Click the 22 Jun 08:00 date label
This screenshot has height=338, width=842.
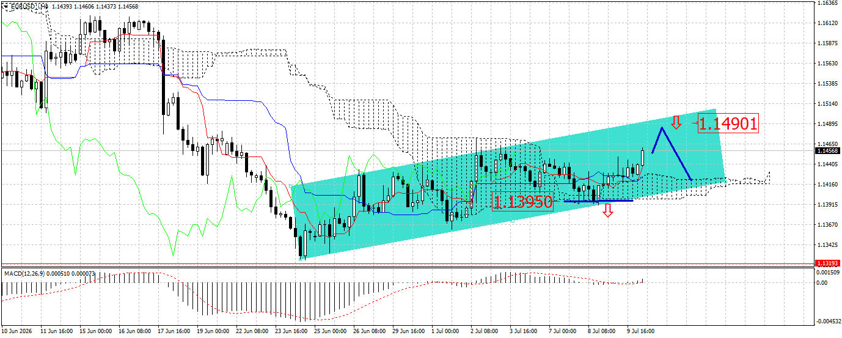pyautogui.click(x=252, y=331)
